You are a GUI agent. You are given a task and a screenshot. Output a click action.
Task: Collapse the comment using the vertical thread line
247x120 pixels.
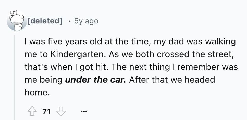pyautogui.click(x=14, y=77)
